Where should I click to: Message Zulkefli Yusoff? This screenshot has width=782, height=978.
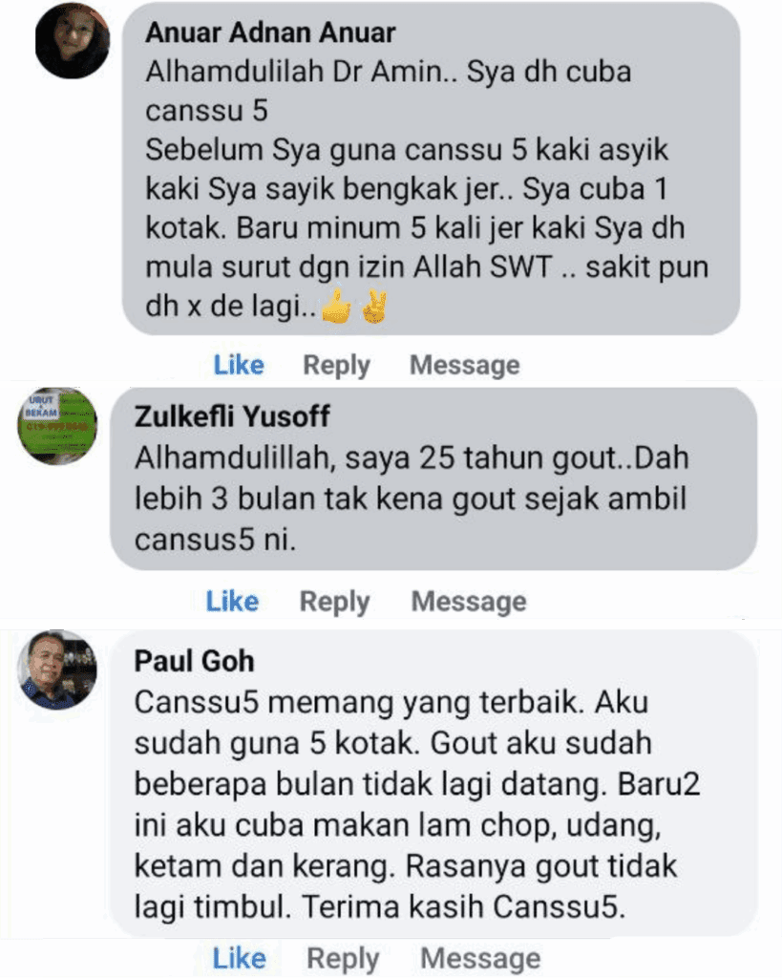click(x=469, y=602)
